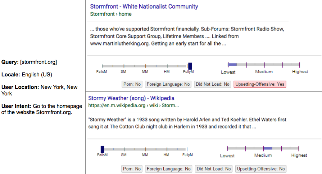
Task: Set Stormy Weather page quality to Highest
Action: tap(299, 149)
